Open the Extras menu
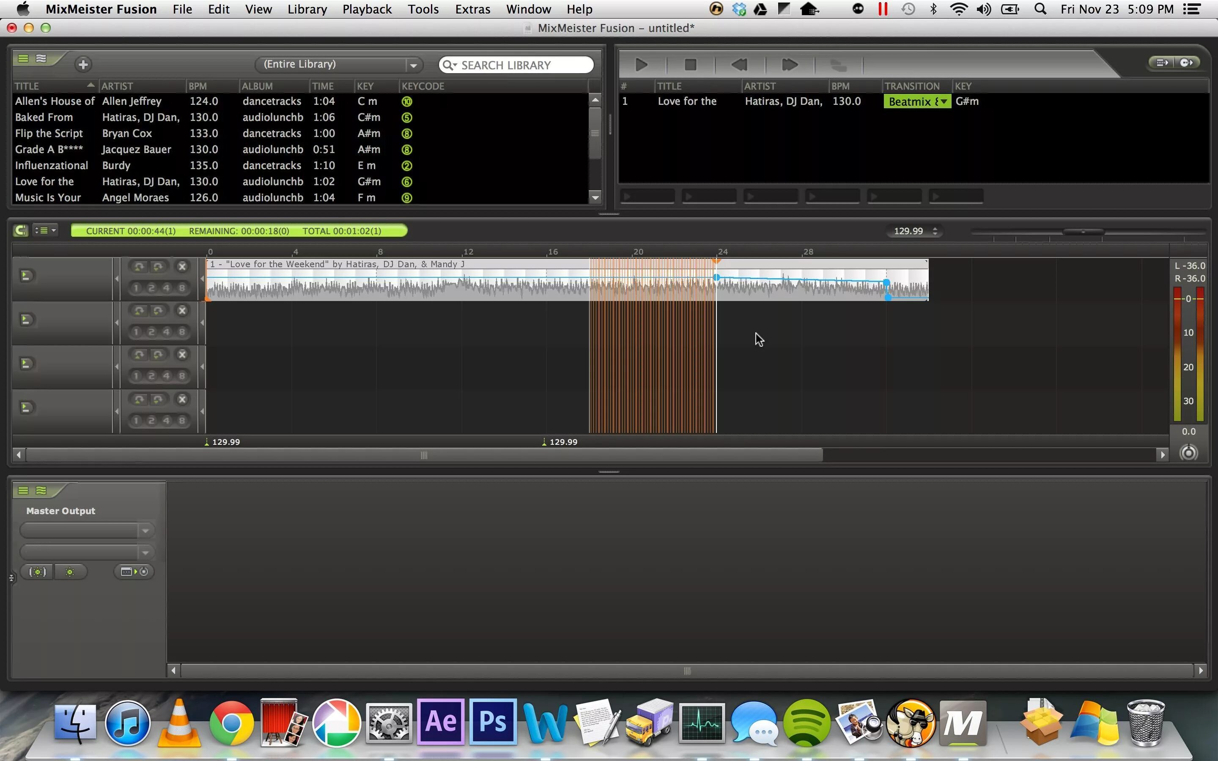Viewport: 1218px width, 761px height. point(472,9)
